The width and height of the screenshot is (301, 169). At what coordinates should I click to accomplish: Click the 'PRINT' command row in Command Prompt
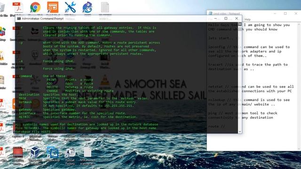(70, 80)
